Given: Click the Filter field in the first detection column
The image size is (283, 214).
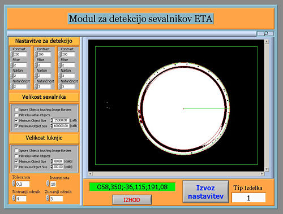Looking at the screenshot, I should 20,65.
